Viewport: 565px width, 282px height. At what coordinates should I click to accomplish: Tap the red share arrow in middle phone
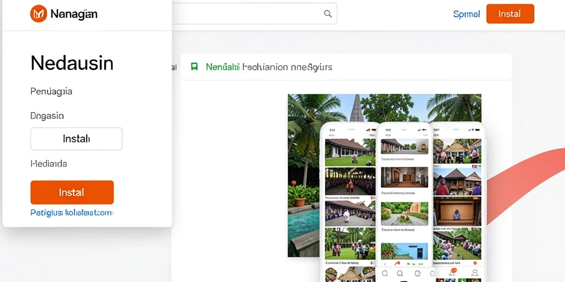[x=397, y=264]
